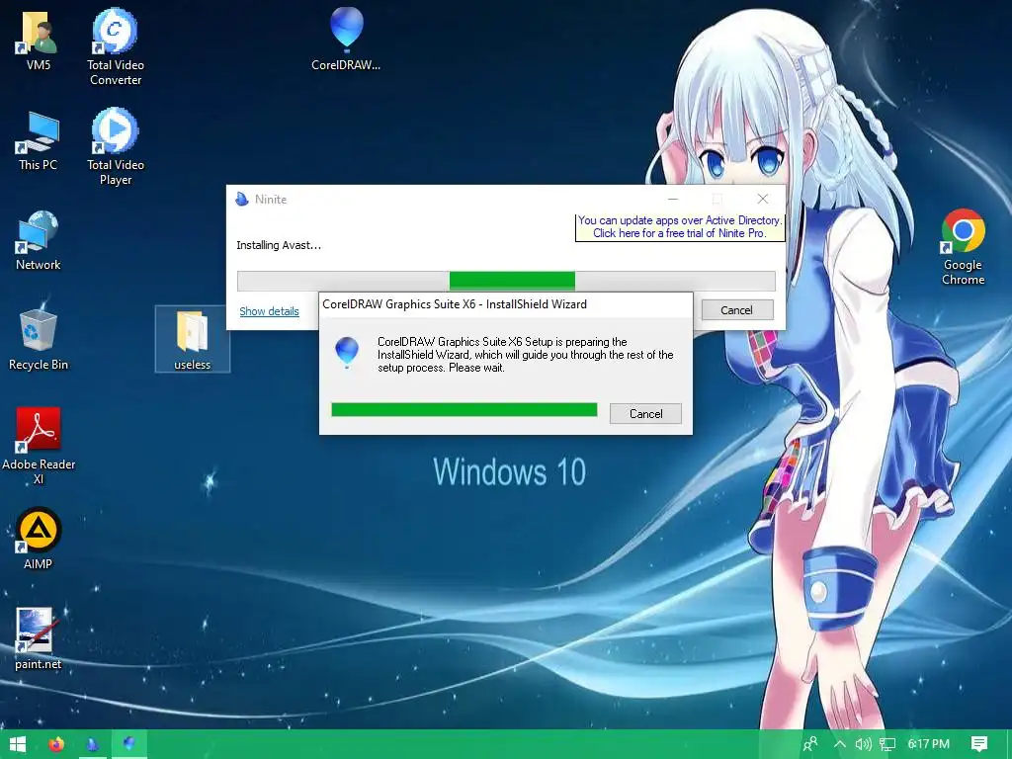
Task: Open This PC shortcut
Action: pos(39,140)
